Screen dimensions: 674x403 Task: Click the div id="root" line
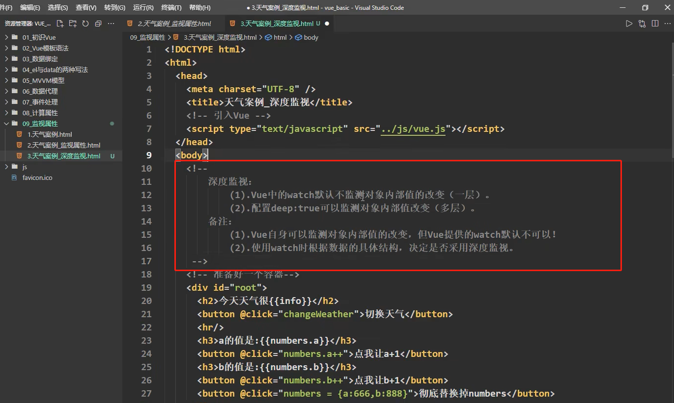226,288
